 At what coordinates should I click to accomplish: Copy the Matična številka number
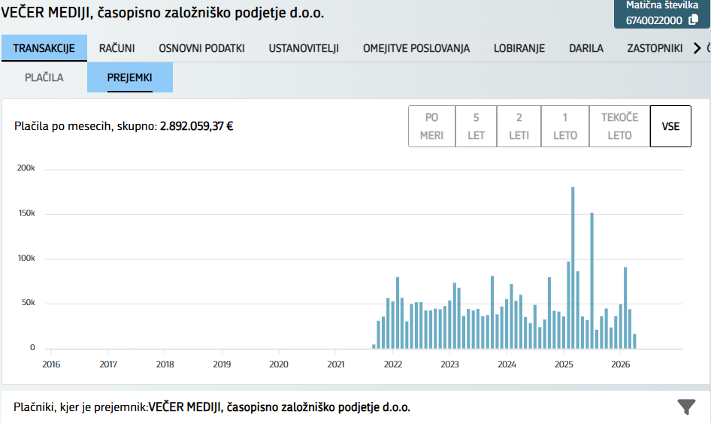click(x=693, y=20)
